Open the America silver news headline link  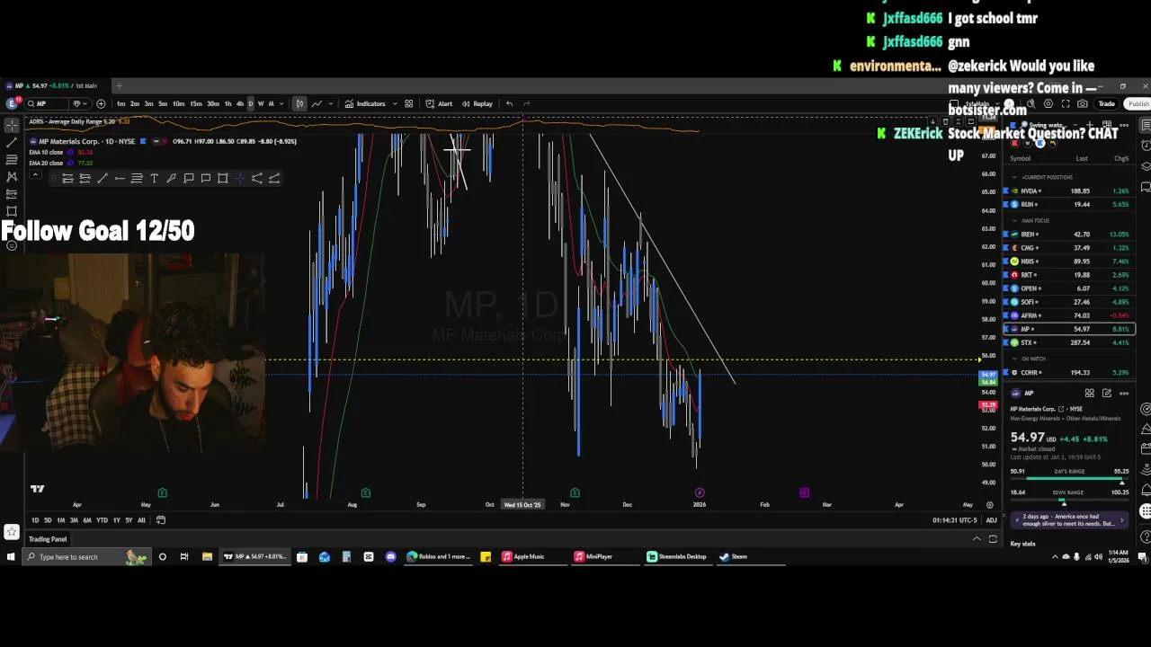click(1067, 520)
